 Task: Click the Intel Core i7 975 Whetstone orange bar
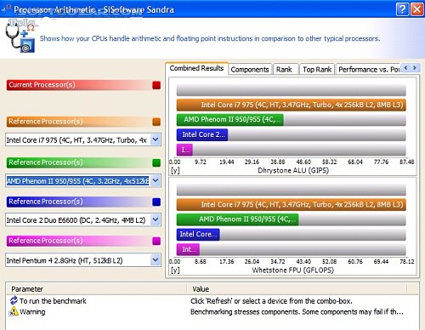(292, 205)
